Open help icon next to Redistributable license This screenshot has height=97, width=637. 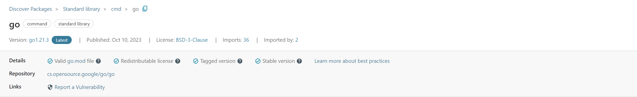tap(178, 61)
